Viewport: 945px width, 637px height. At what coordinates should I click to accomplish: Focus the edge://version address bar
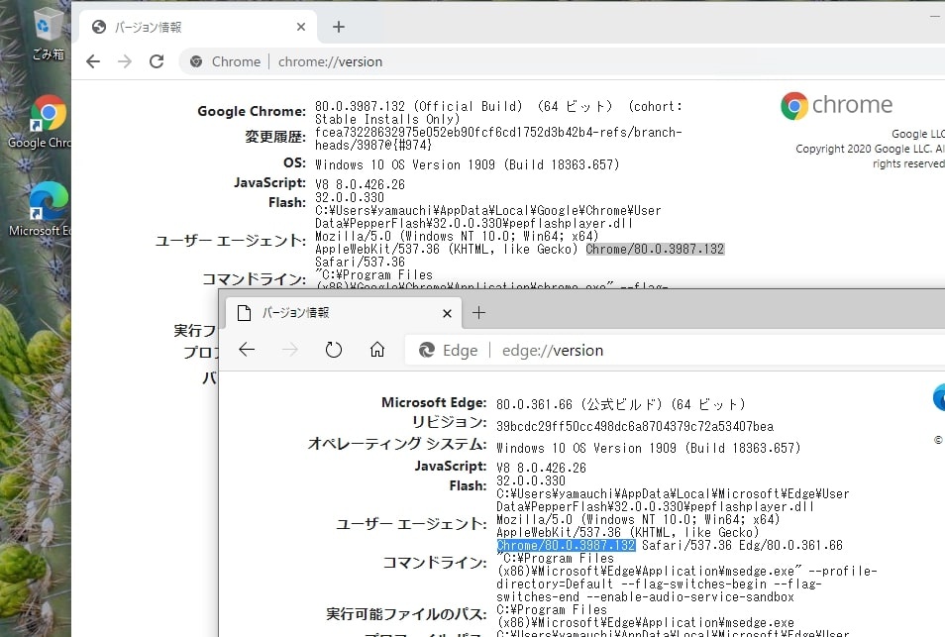pyautogui.click(x=675, y=350)
